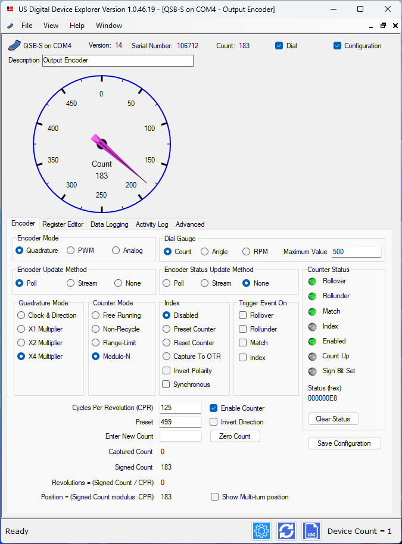
Task: Open the LOG file icon
Action: tap(311, 530)
